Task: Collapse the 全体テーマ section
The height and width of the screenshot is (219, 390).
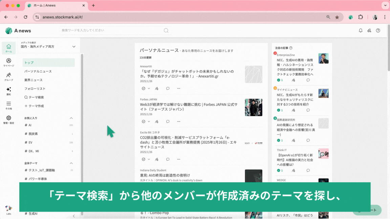Action: (x=71, y=163)
